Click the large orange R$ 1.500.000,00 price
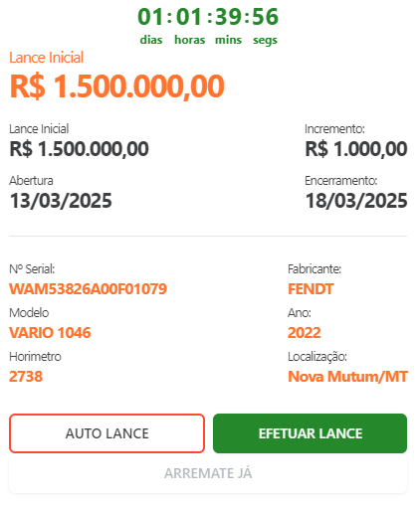 117,86
